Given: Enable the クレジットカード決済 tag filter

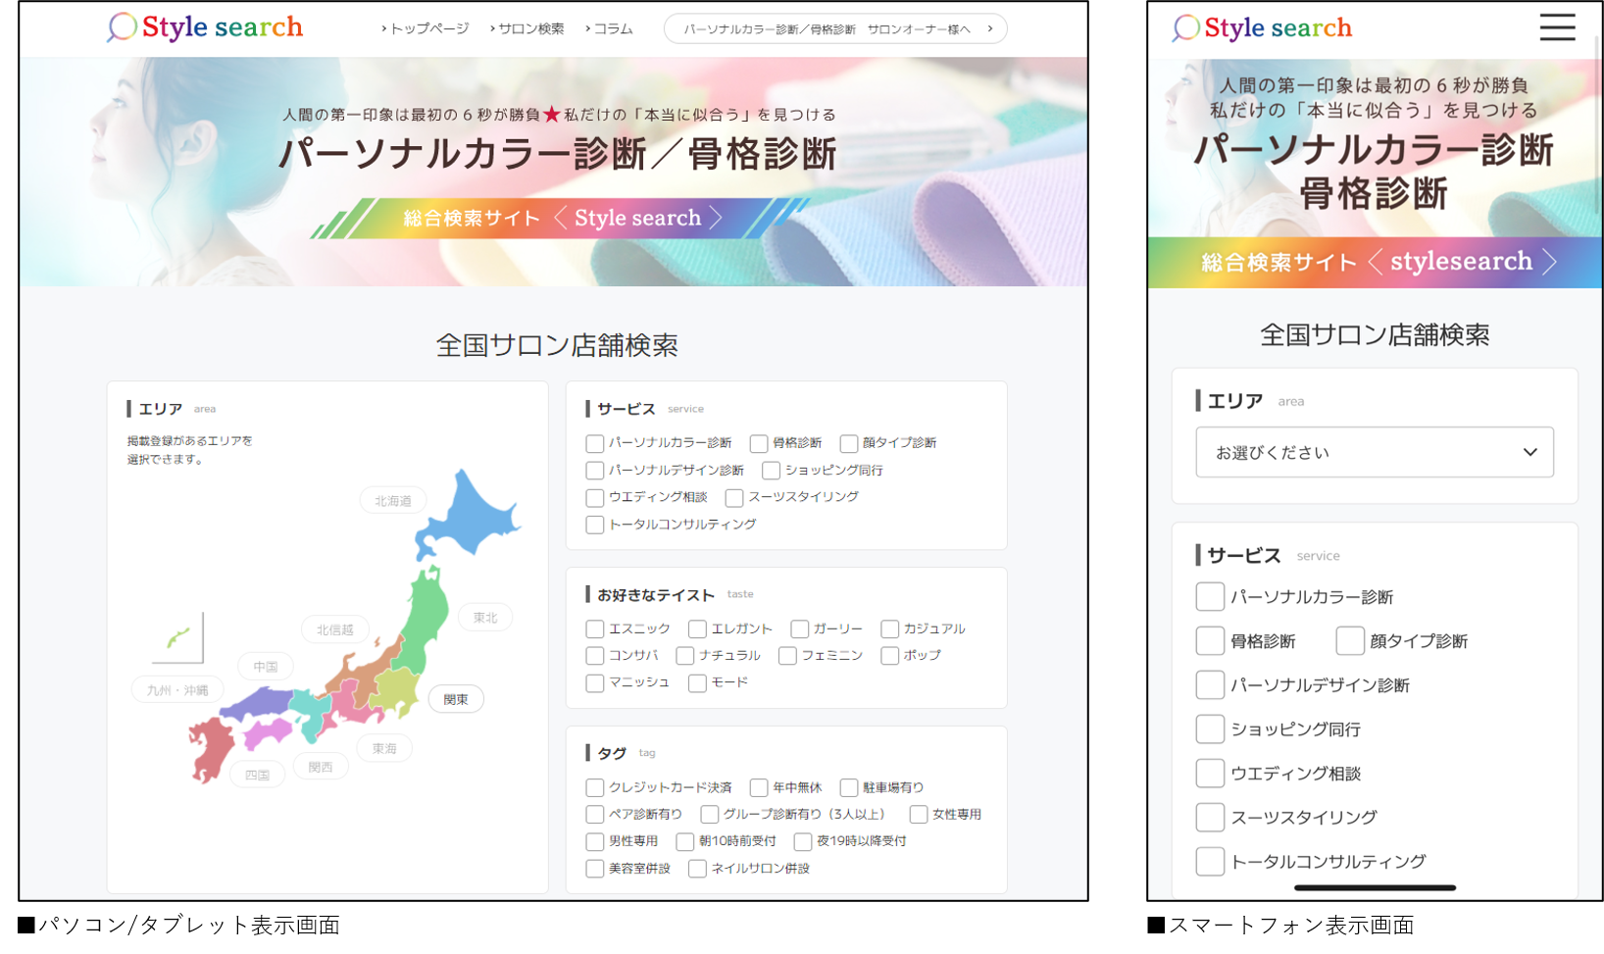Looking at the screenshot, I should click(x=594, y=787).
